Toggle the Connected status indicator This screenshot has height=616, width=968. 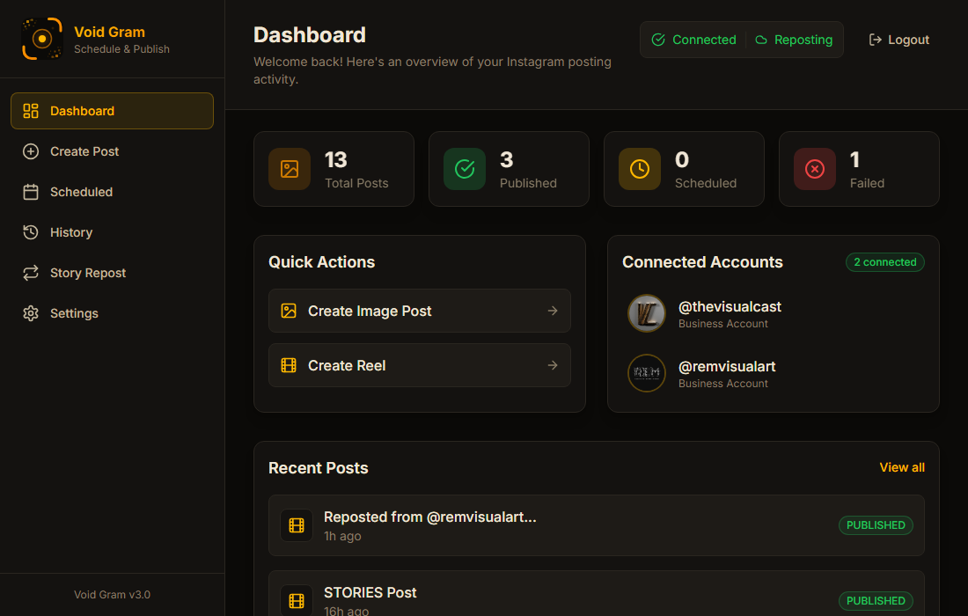(x=693, y=40)
